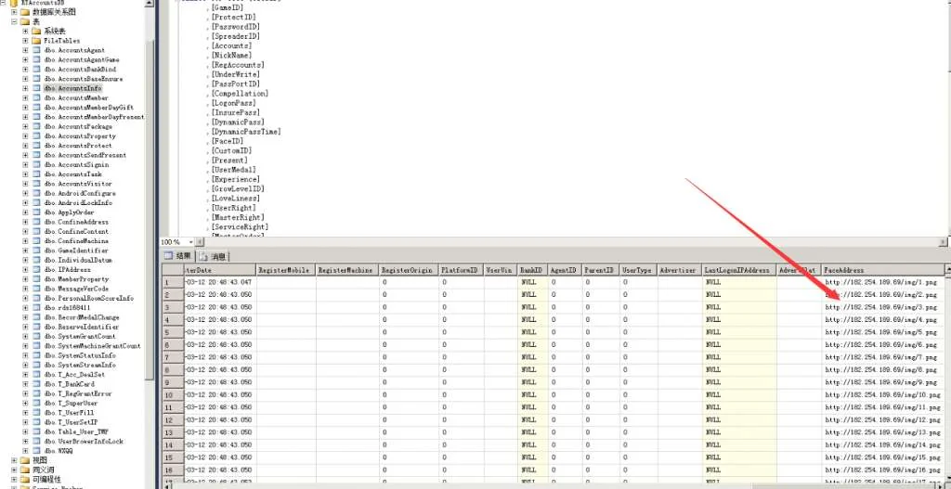The width and height of the screenshot is (951, 489).
Task: Click the 视图 folder icon
Action: pyautogui.click(x=25, y=460)
